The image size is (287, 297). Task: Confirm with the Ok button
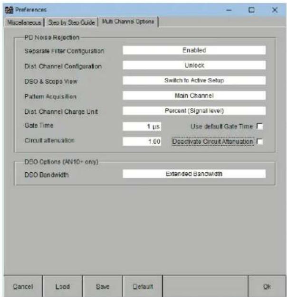pos(267,287)
